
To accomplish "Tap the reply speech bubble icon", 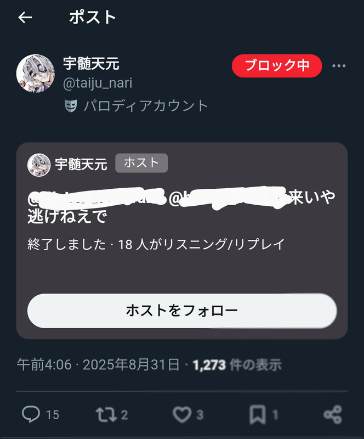I will click(31, 414).
